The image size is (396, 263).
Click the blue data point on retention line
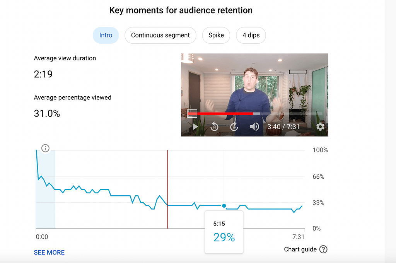click(224, 206)
